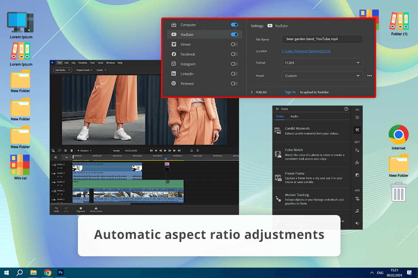418x278 pixels.
Task: Toggle the Computer export switch
Action: [234, 25]
